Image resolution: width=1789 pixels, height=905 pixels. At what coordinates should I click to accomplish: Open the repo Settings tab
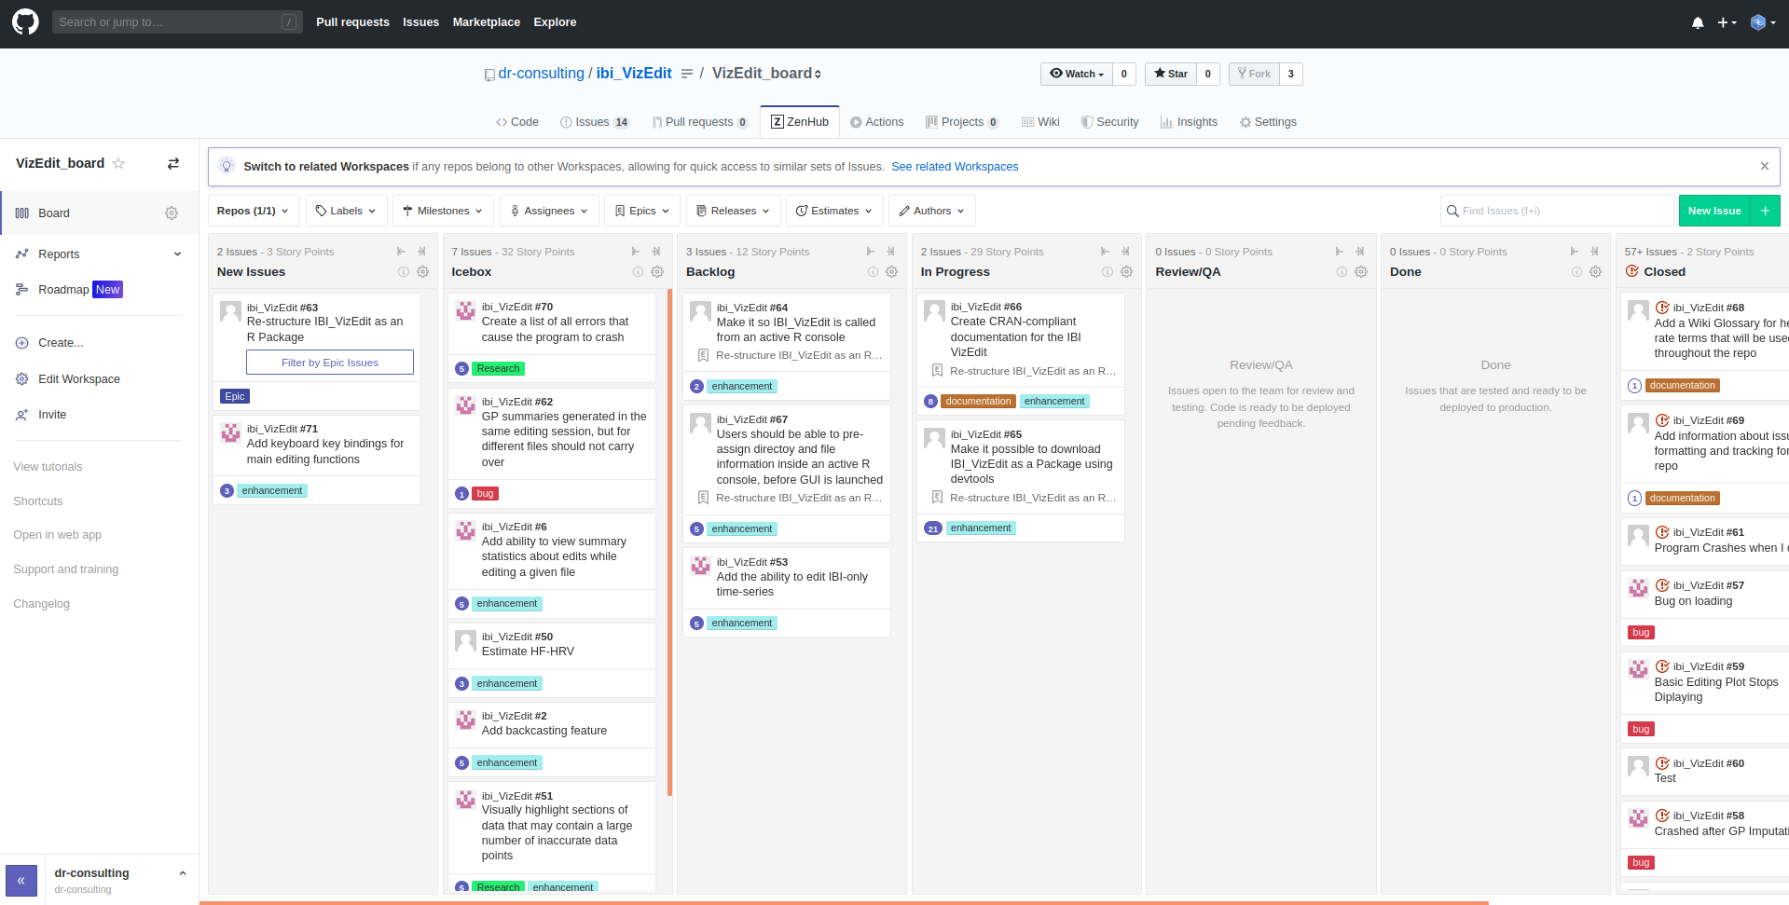point(1268,122)
